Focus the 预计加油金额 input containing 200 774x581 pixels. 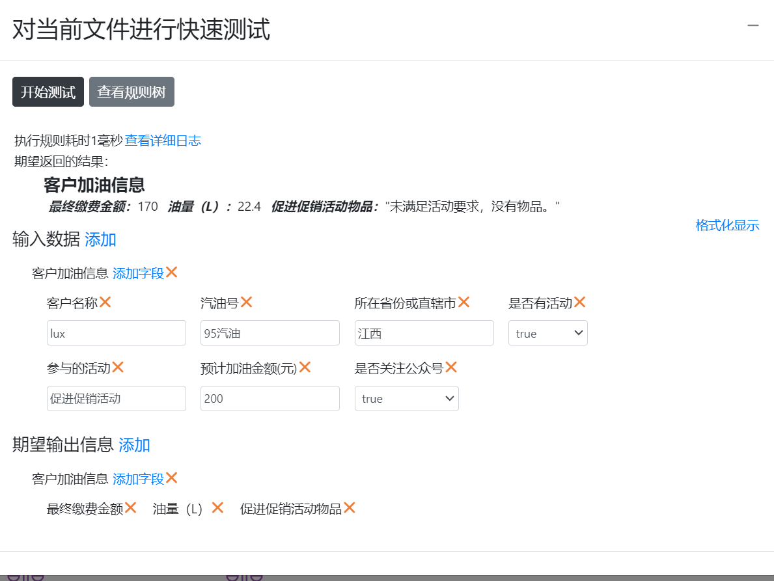click(x=270, y=399)
